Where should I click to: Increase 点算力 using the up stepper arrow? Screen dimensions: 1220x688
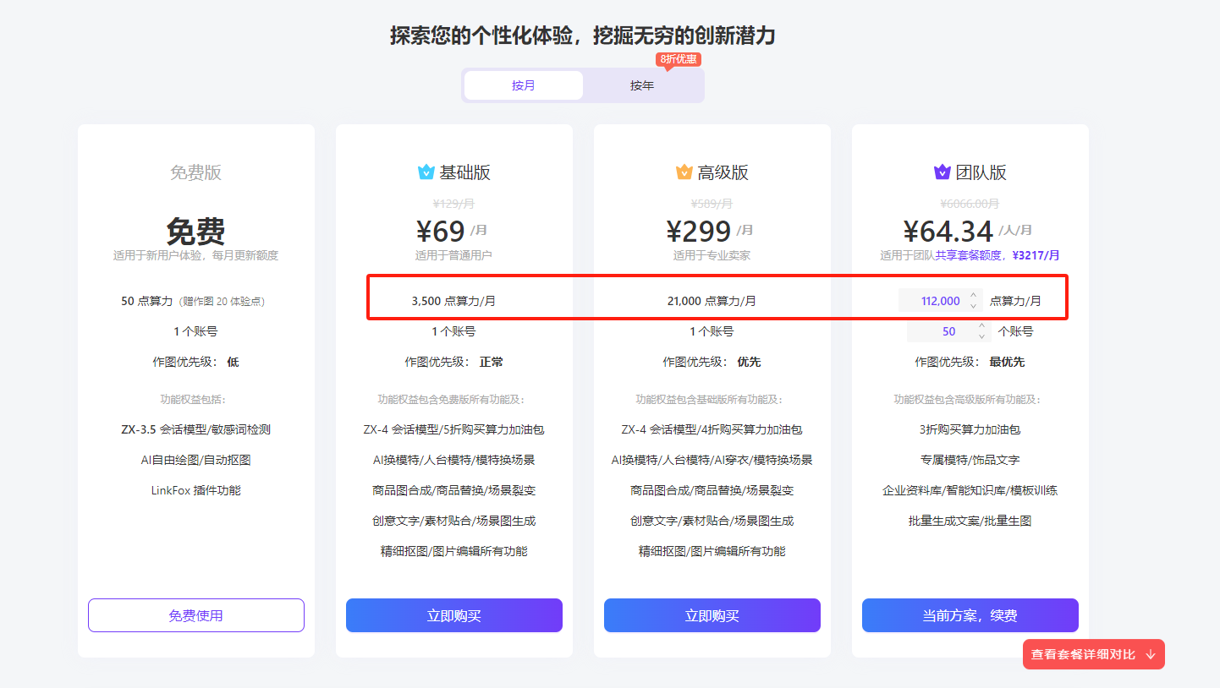tap(973, 295)
